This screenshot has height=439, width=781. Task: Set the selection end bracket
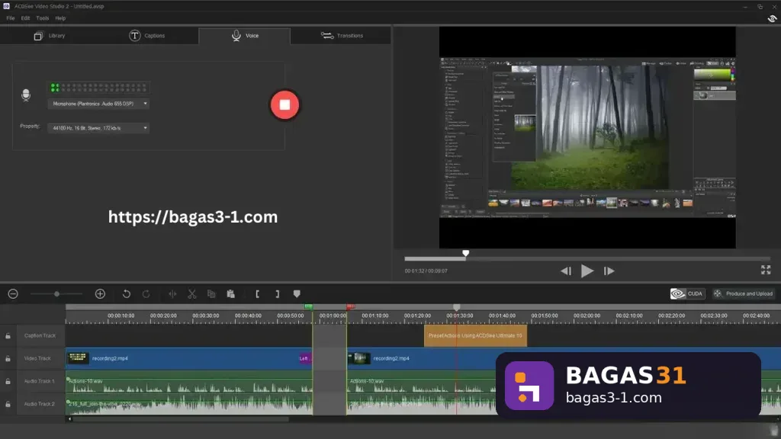(x=278, y=293)
